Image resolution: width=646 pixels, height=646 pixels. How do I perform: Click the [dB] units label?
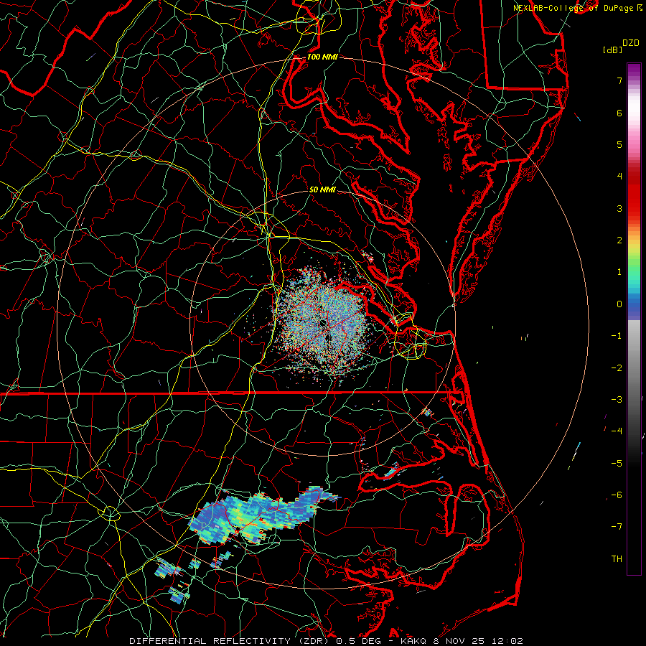pos(613,50)
